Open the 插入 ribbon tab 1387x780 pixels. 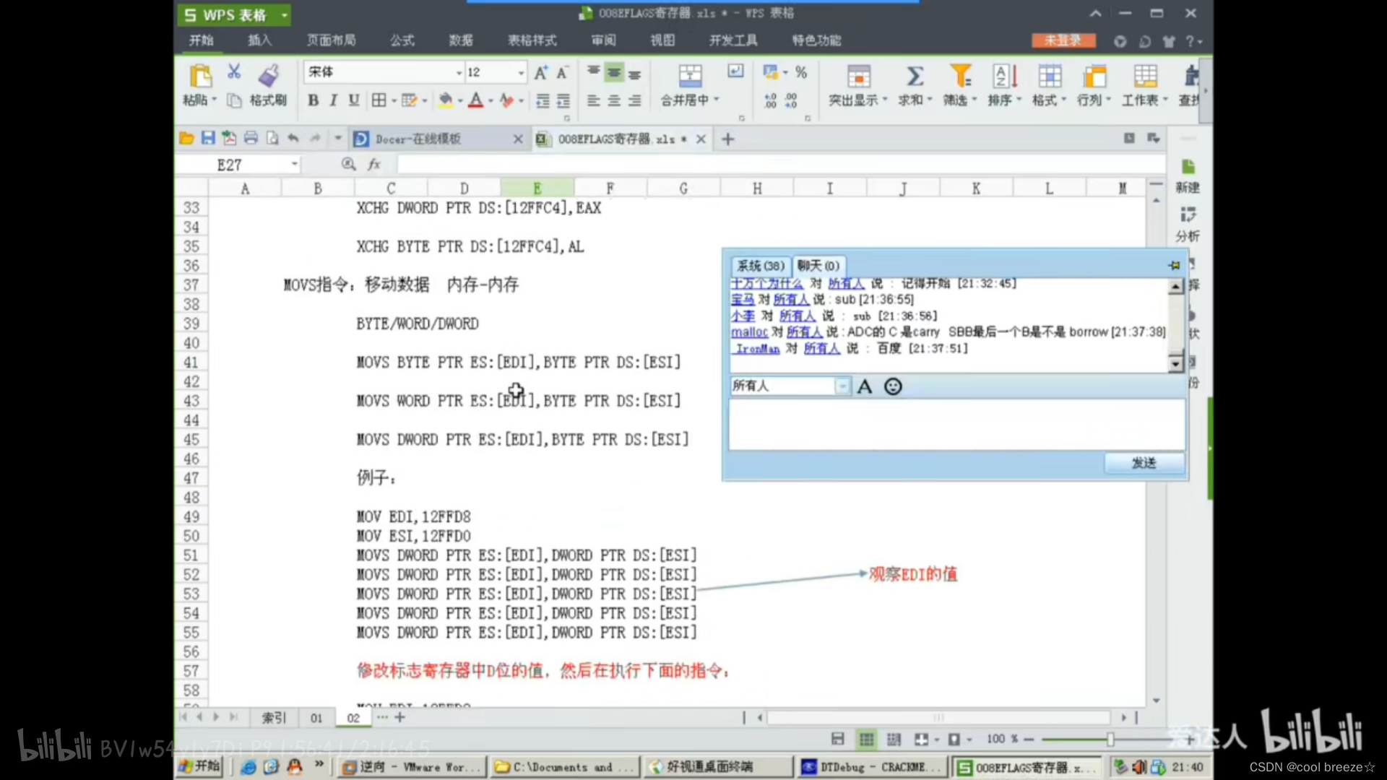259,40
